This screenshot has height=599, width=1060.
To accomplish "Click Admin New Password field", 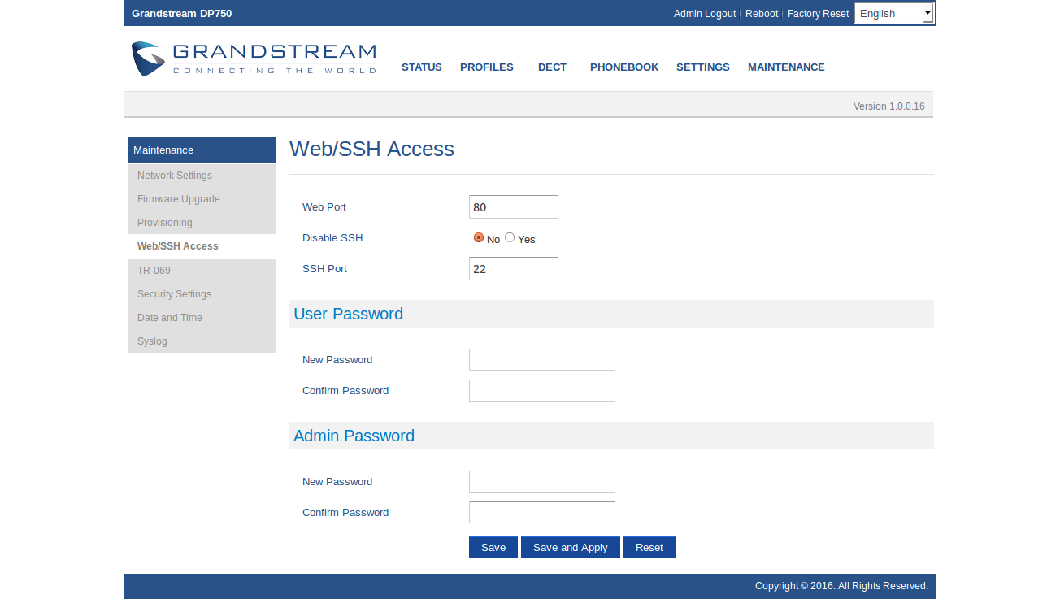I will click(541, 482).
